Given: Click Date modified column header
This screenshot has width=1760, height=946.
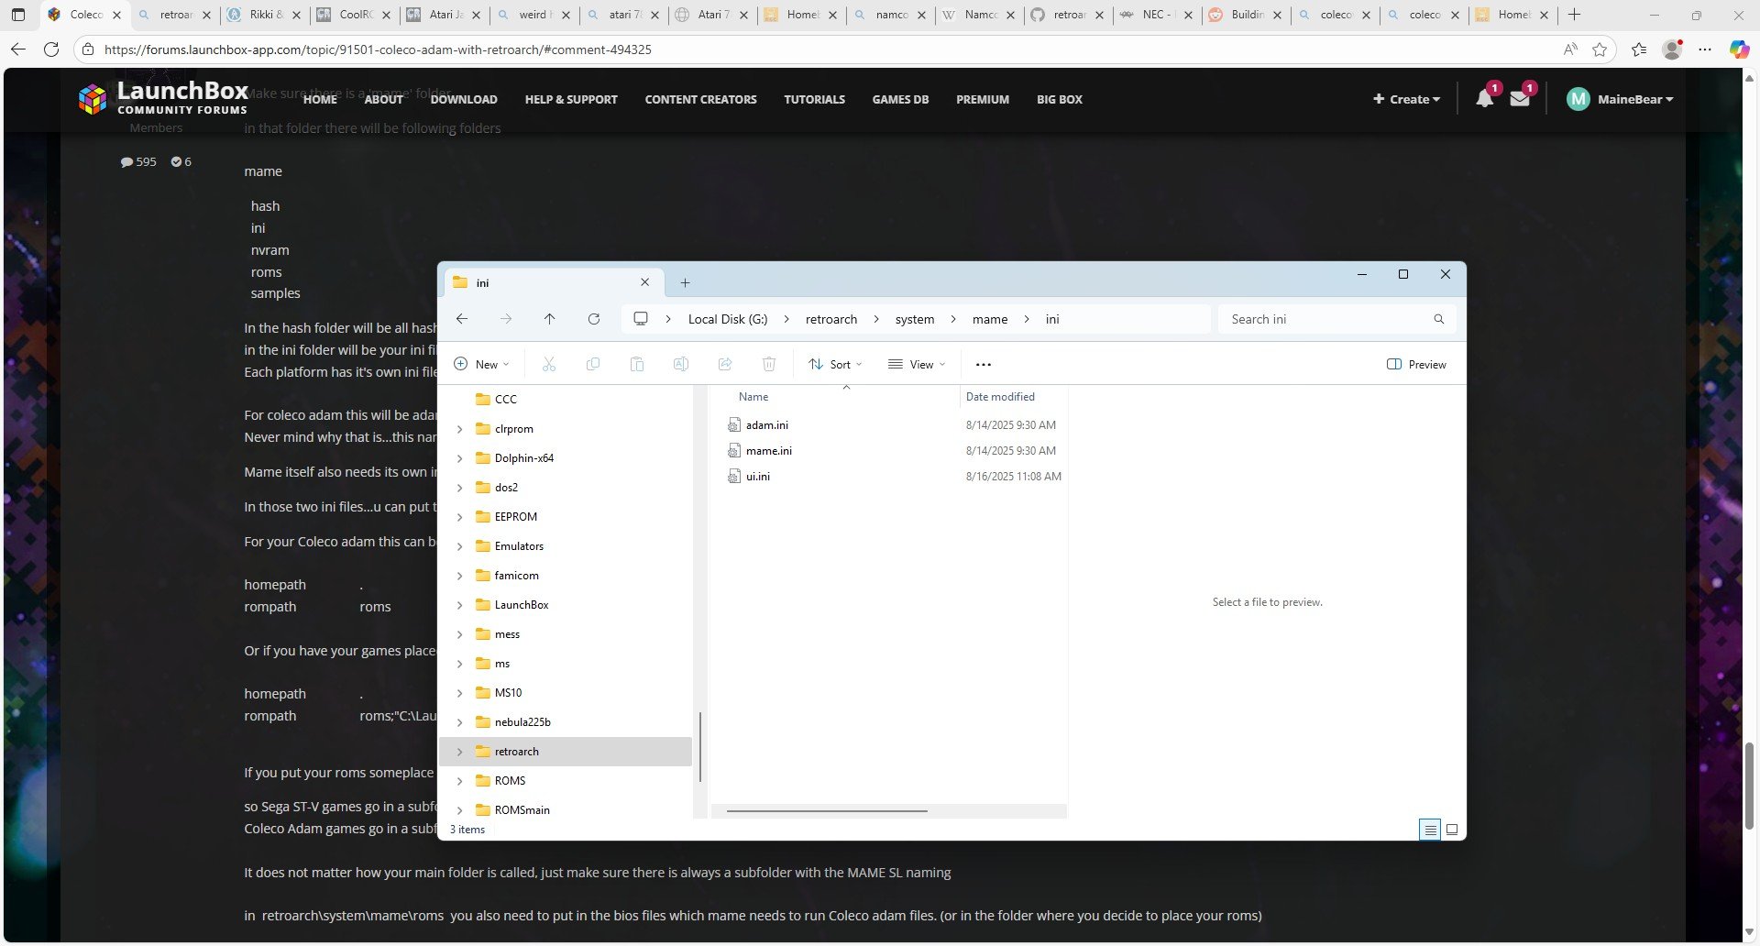Looking at the screenshot, I should pos(1000,397).
